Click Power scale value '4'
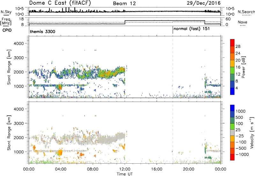The image size is (255, 176). (237, 88)
